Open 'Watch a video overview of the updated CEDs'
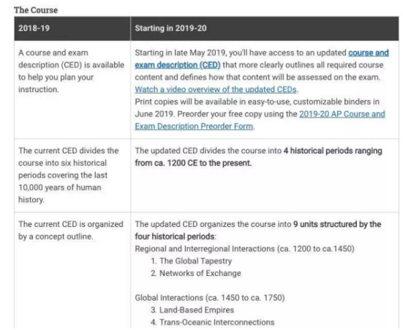The height and width of the screenshot is (330, 403). pos(216,90)
